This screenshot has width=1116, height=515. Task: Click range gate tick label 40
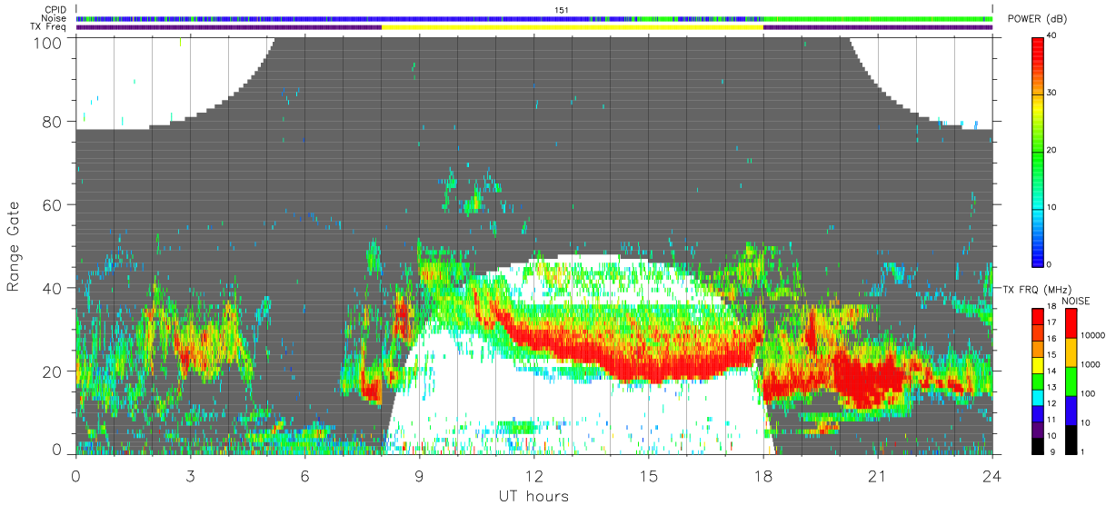pos(53,288)
